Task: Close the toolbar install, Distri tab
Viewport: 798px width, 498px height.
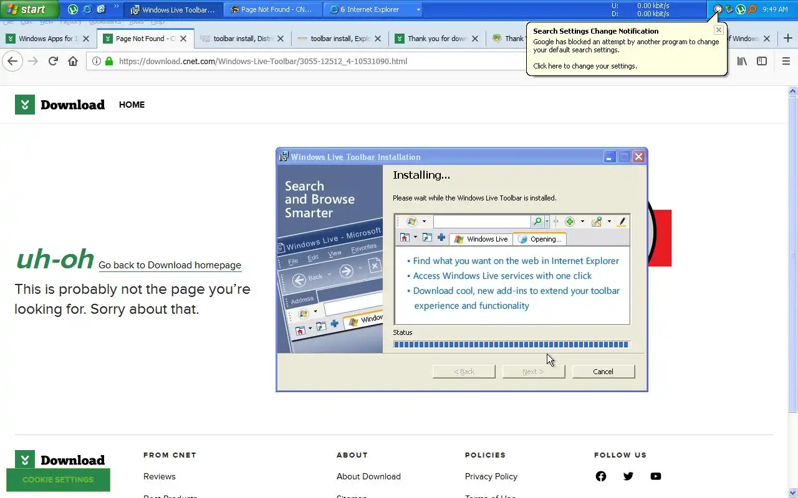Action: tap(281, 39)
